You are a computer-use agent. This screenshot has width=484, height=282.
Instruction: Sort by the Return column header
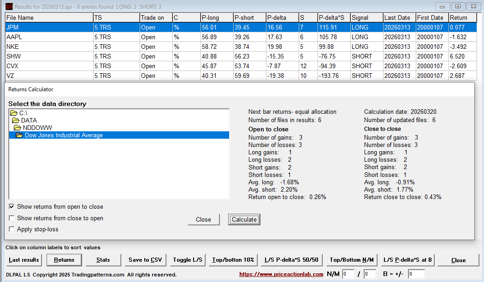[463, 18]
